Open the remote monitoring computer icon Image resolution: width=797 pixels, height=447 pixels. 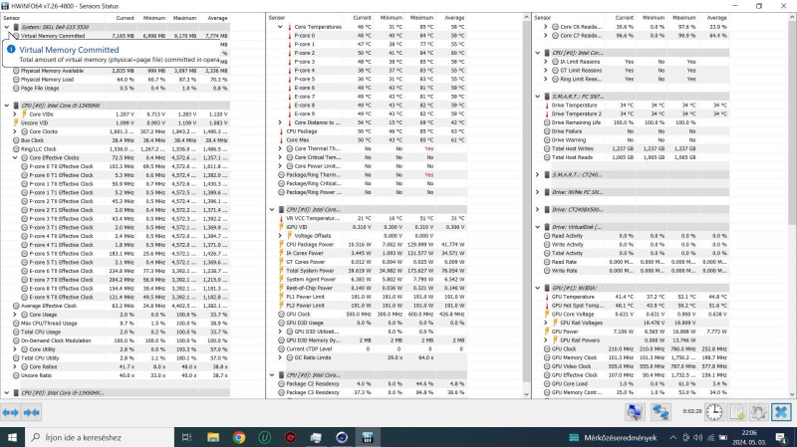coord(634,412)
